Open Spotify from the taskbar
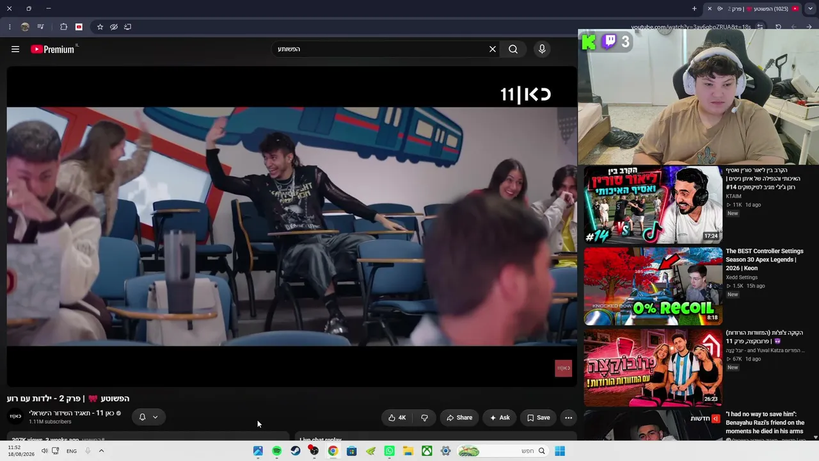The image size is (819, 461). (276, 451)
